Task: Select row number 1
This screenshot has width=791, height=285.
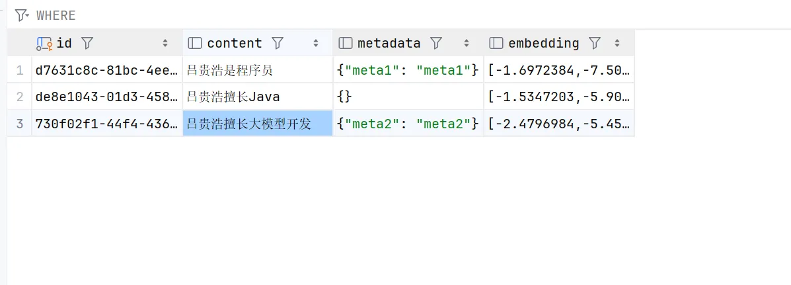Action: tap(20, 69)
